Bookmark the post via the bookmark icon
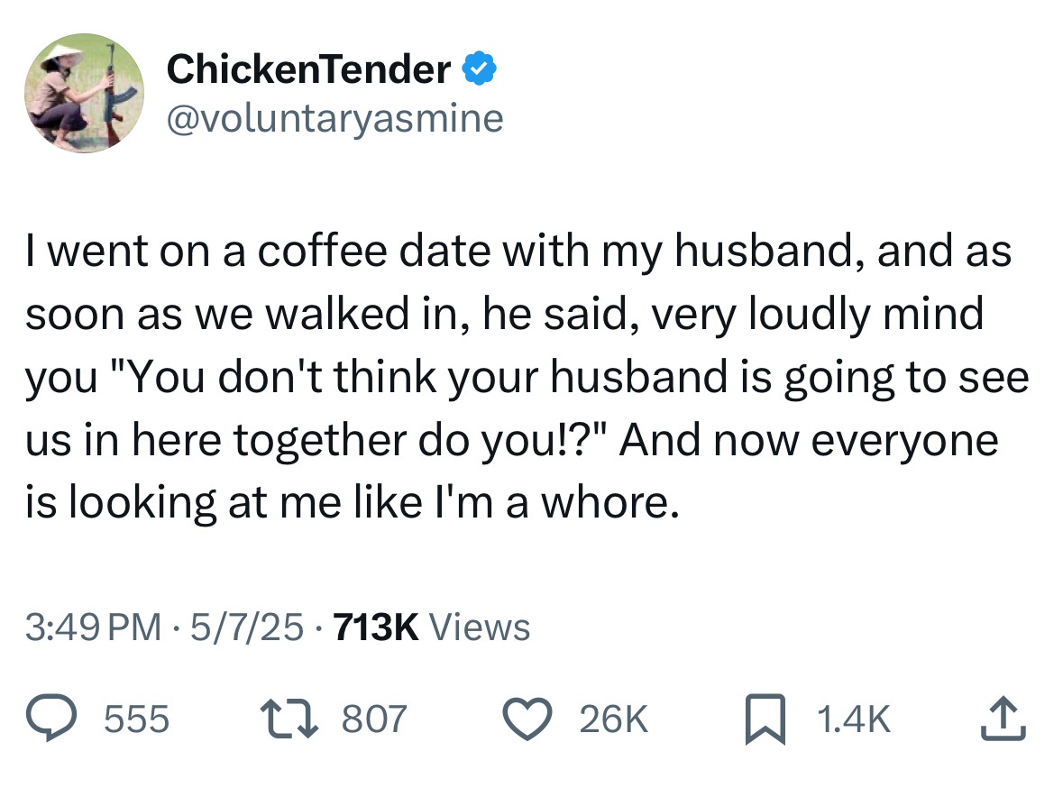This screenshot has height=797, width=1063. point(767,719)
